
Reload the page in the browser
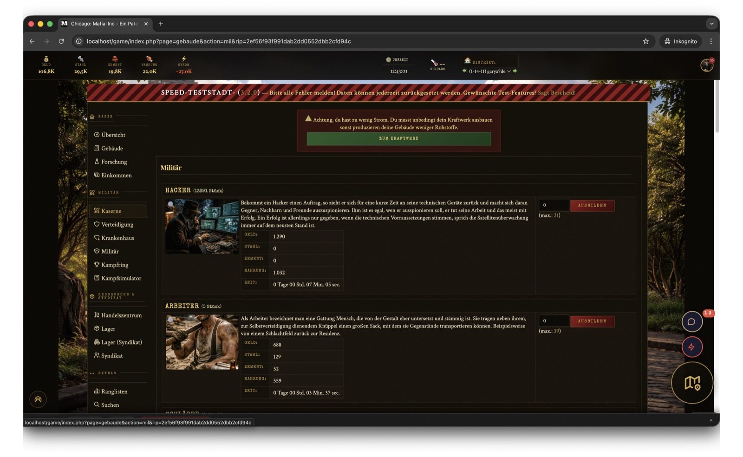(61, 41)
